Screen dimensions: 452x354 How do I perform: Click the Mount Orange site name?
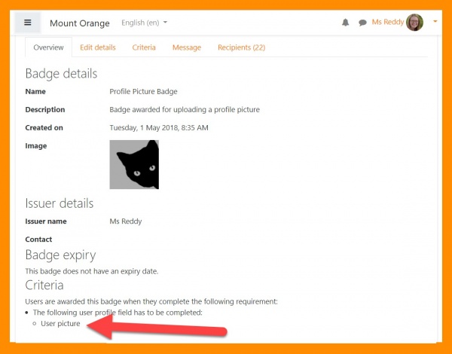click(79, 23)
